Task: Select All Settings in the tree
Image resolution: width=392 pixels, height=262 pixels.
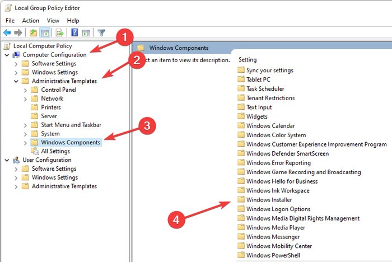Action: pos(55,151)
